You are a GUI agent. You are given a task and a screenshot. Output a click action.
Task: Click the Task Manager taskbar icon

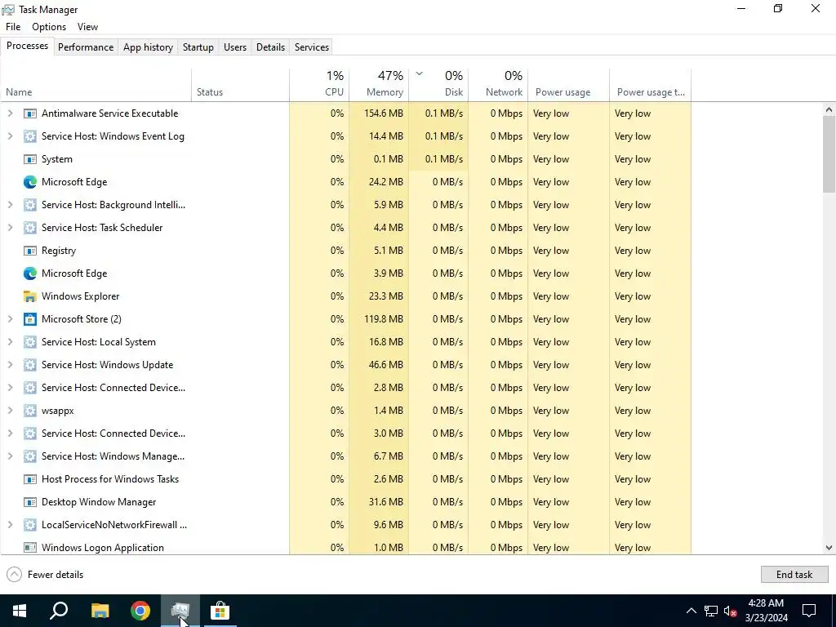coord(180,611)
